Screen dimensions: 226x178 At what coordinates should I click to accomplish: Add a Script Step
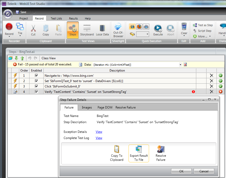pyautogui.click(x=202, y=31)
